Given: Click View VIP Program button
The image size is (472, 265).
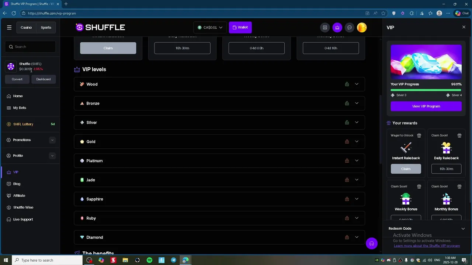Looking at the screenshot, I should click(x=426, y=106).
